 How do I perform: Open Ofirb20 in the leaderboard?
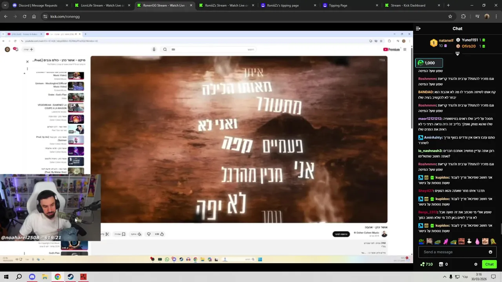468,46
